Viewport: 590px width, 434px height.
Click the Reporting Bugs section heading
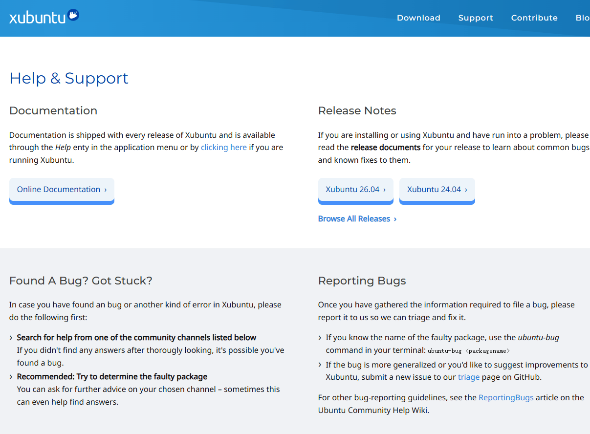coord(362,281)
